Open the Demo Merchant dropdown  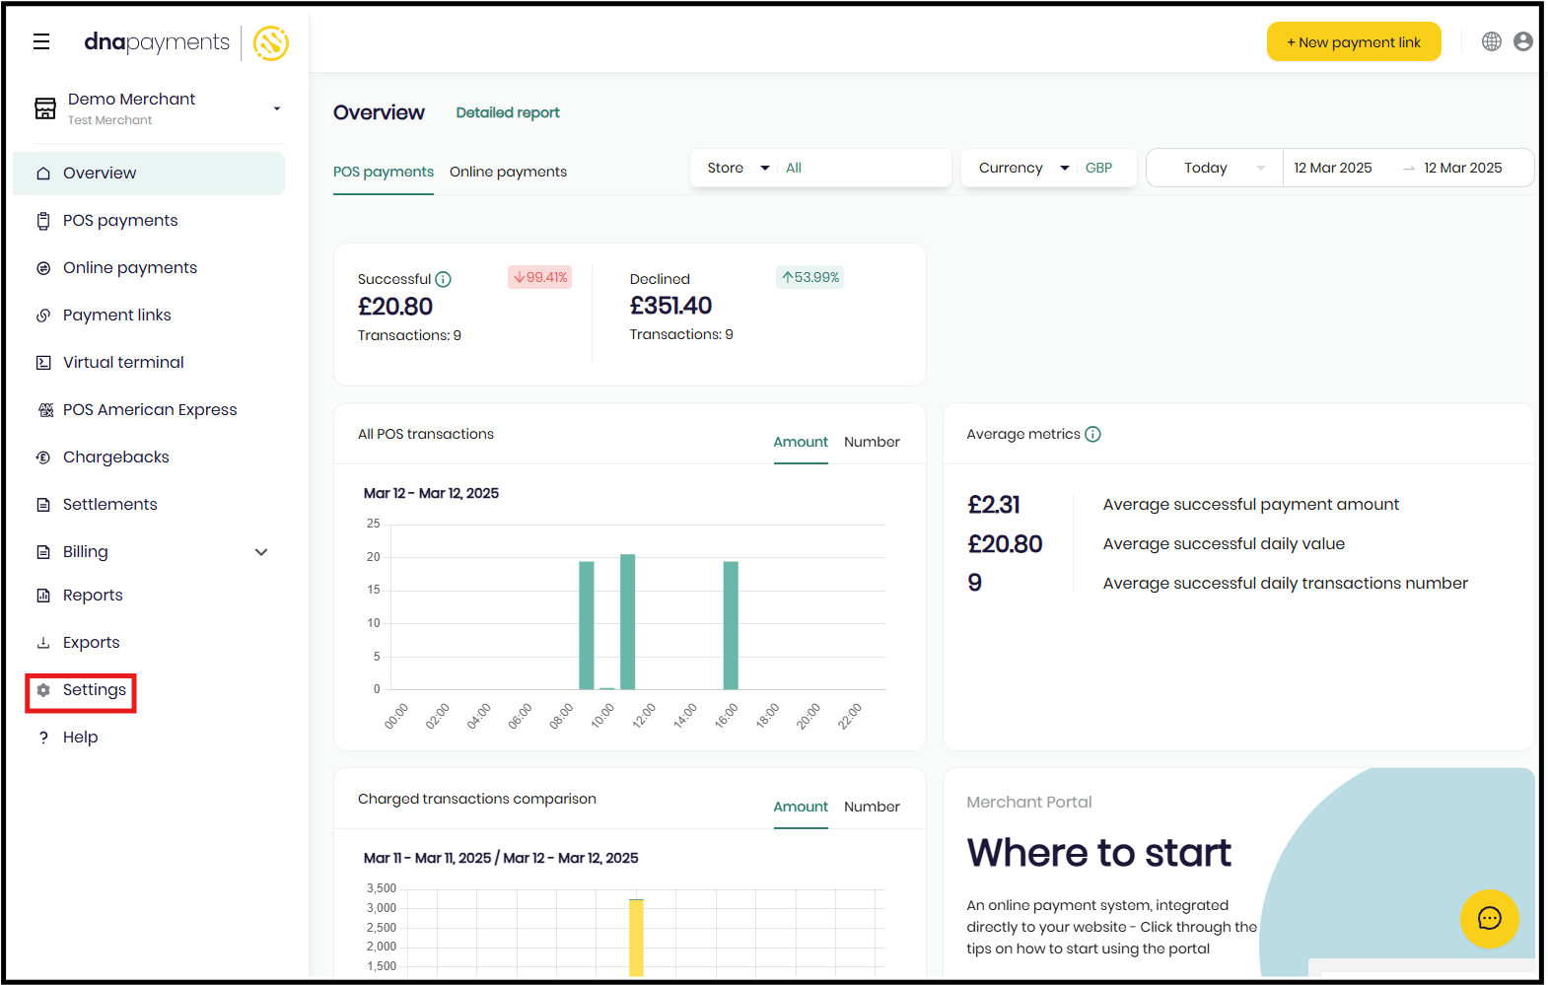click(276, 108)
